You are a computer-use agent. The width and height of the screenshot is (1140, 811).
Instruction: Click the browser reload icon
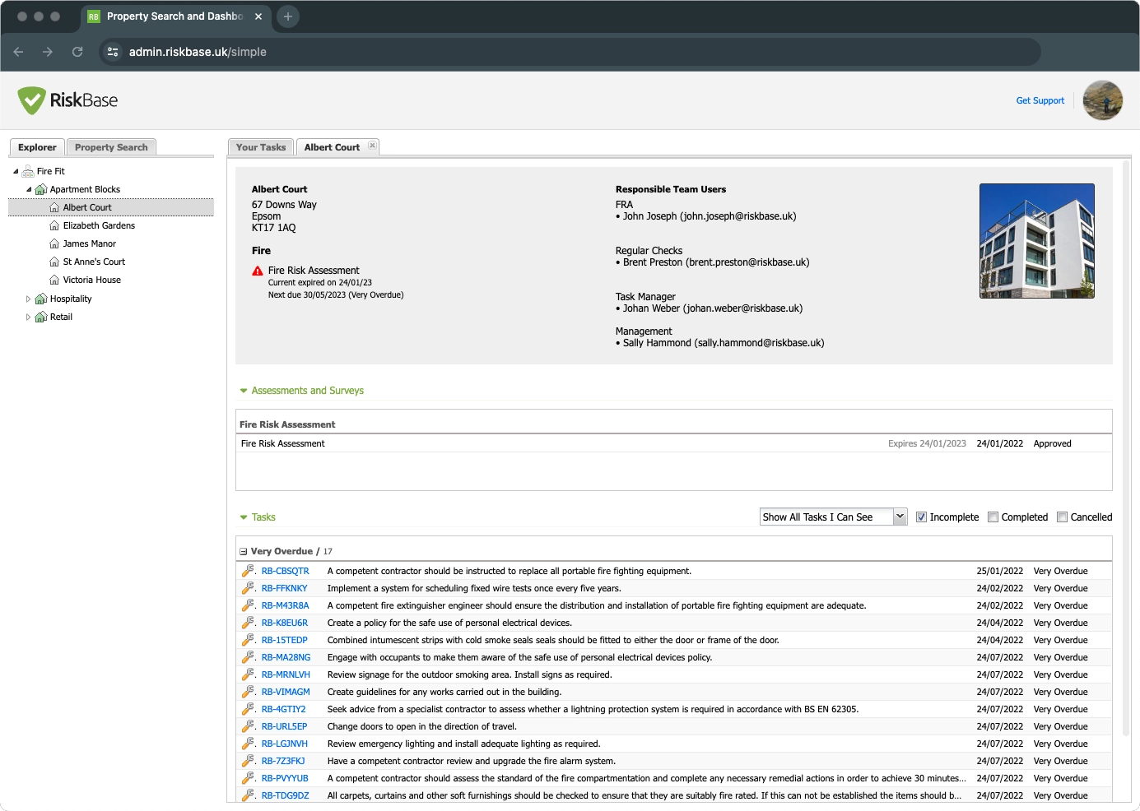tap(77, 52)
